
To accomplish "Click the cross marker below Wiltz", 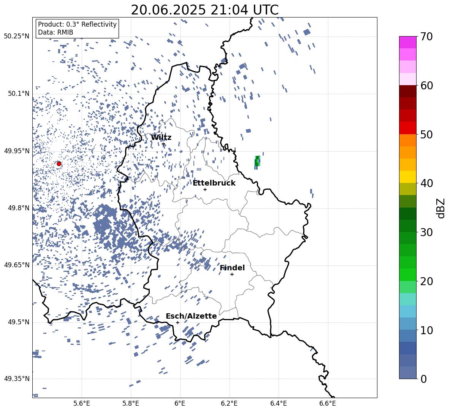I will tap(163, 144).
